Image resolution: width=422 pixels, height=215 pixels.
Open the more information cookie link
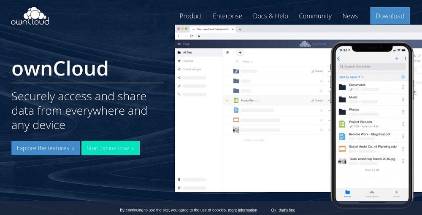click(x=243, y=210)
